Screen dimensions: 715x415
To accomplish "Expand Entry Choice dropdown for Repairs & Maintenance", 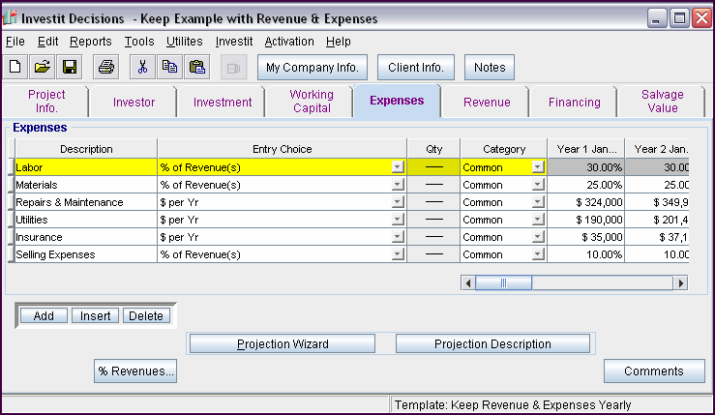I will click(x=398, y=202).
